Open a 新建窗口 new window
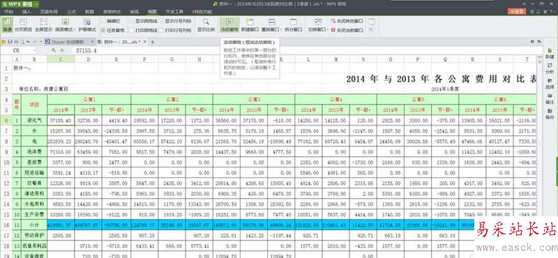The height and width of the screenshot is (258, 558). coord(250,25)
